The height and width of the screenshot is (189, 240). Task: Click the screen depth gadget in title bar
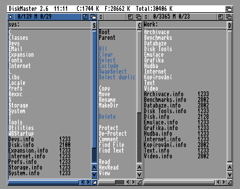(229, 9)
